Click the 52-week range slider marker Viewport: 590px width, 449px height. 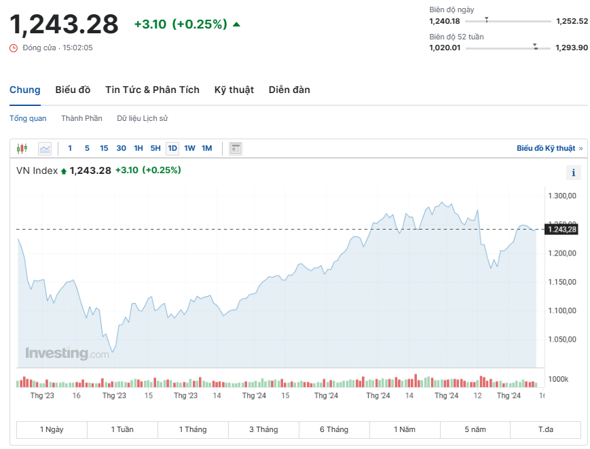coord(535,47)
